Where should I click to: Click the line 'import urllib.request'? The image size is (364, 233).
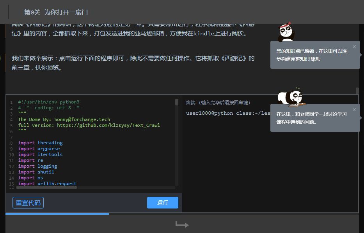(47, 184)
